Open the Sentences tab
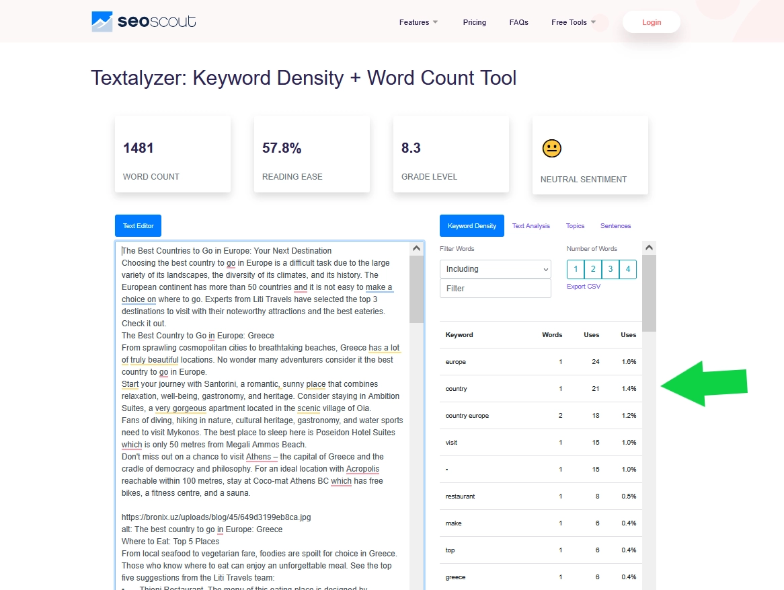Screen dimensions: 784x590 point(615,225)
